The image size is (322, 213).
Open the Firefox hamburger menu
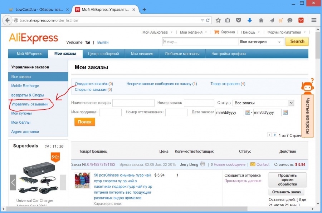pyautogui.click(x=314, y=20)
